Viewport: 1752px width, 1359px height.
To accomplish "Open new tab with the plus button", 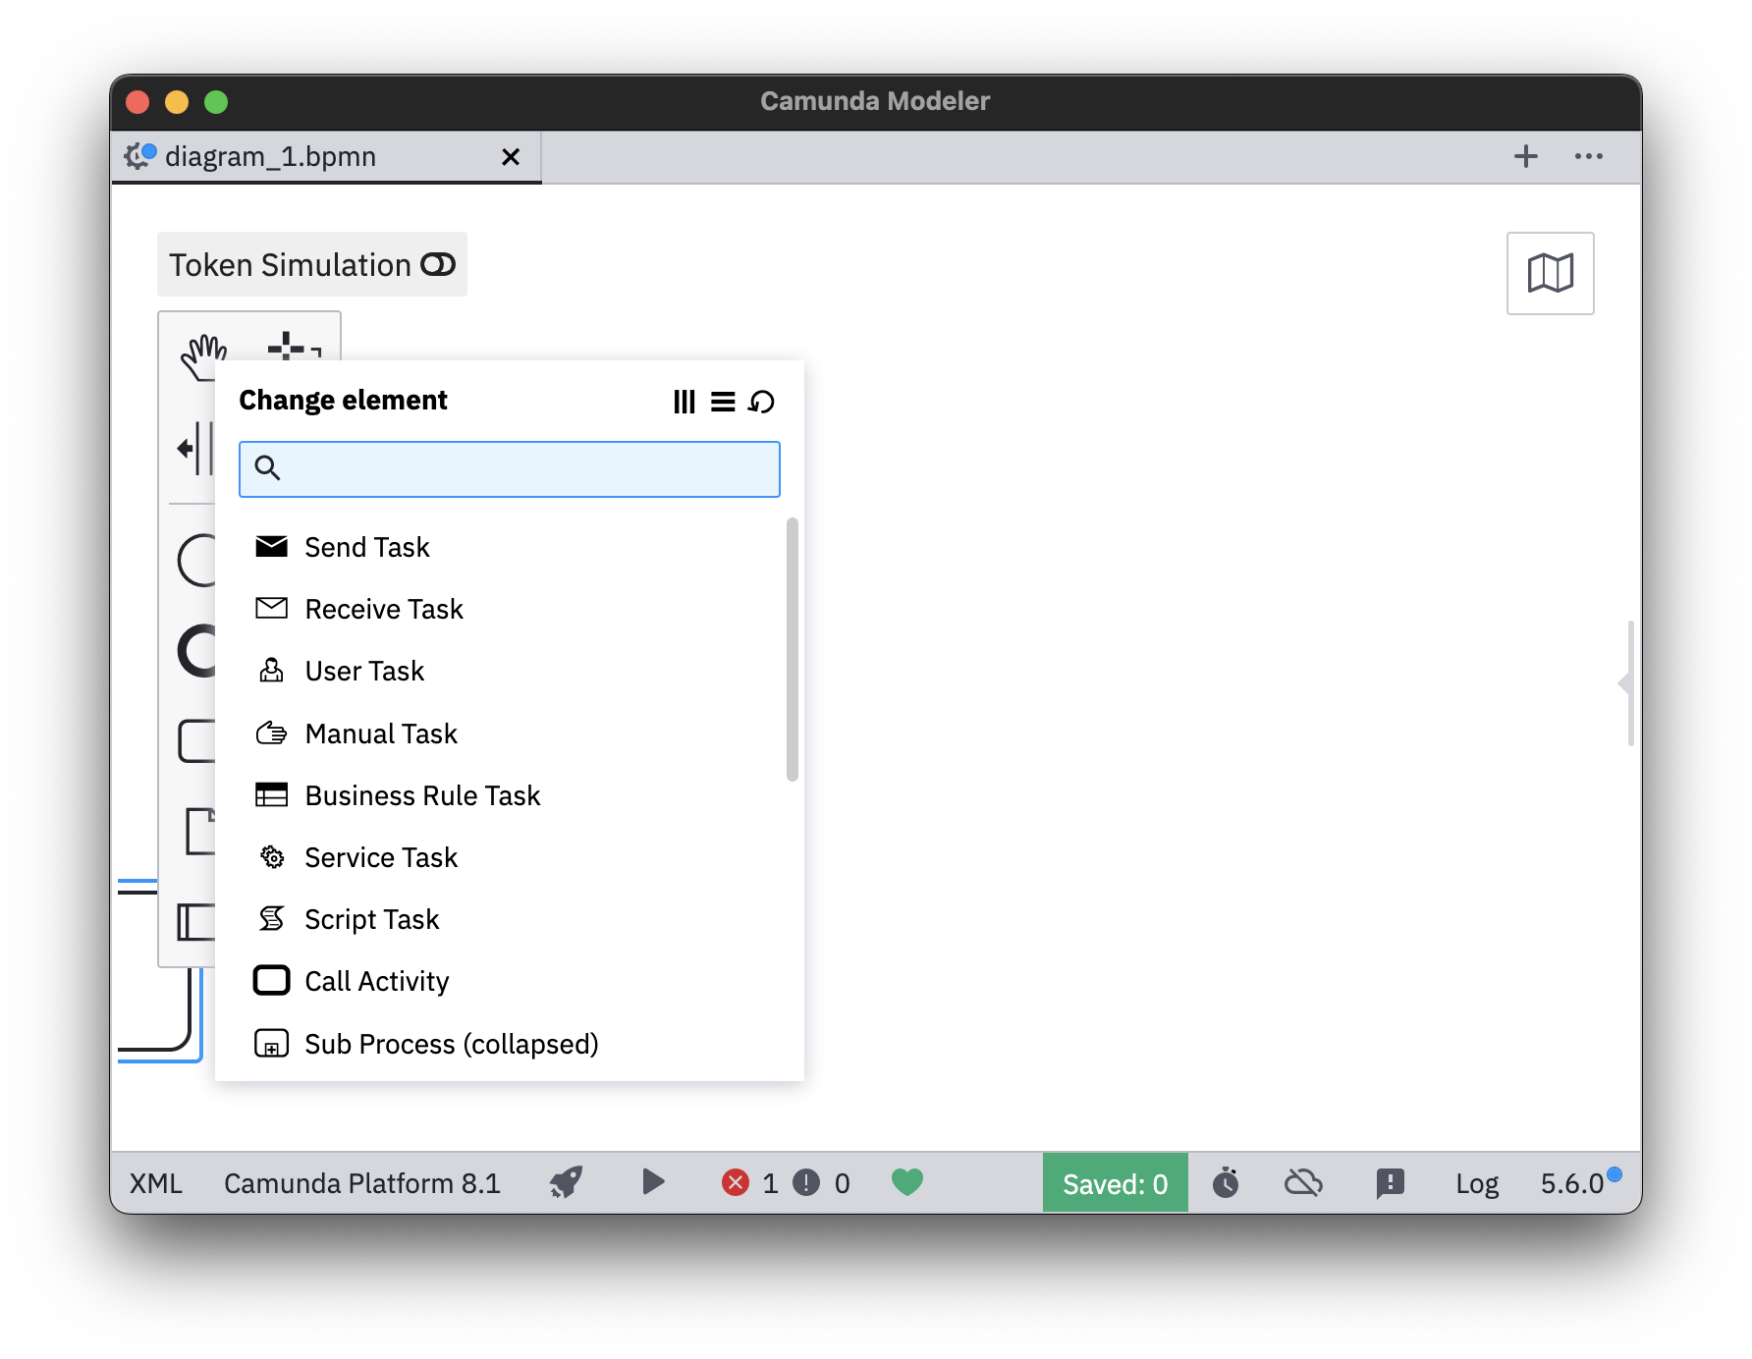I will coord(1525,156).
